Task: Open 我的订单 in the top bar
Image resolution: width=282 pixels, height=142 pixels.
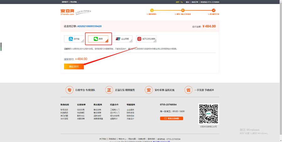Action: tap(195, 2)
